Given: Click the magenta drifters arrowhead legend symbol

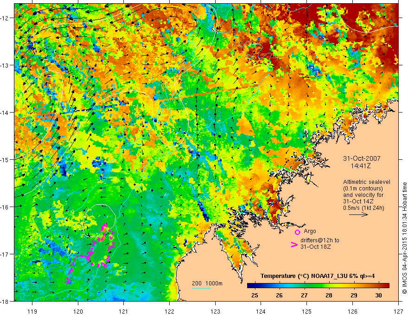Looking at the screenshot, I should tap(294, 245).
